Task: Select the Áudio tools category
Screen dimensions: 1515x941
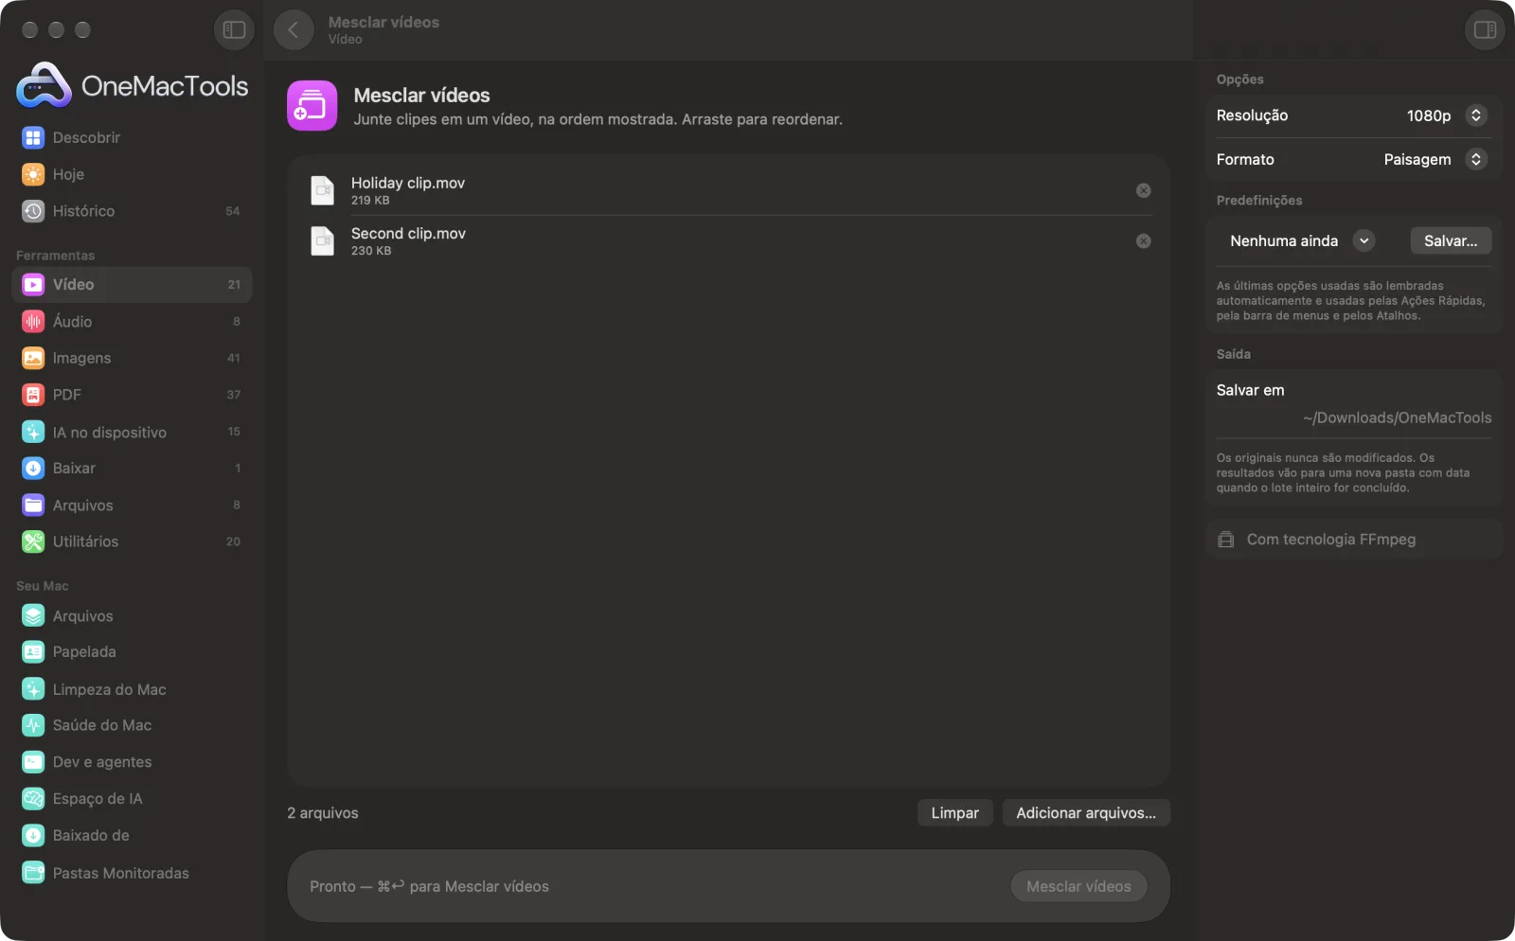Action: click(x=132, y=321)
